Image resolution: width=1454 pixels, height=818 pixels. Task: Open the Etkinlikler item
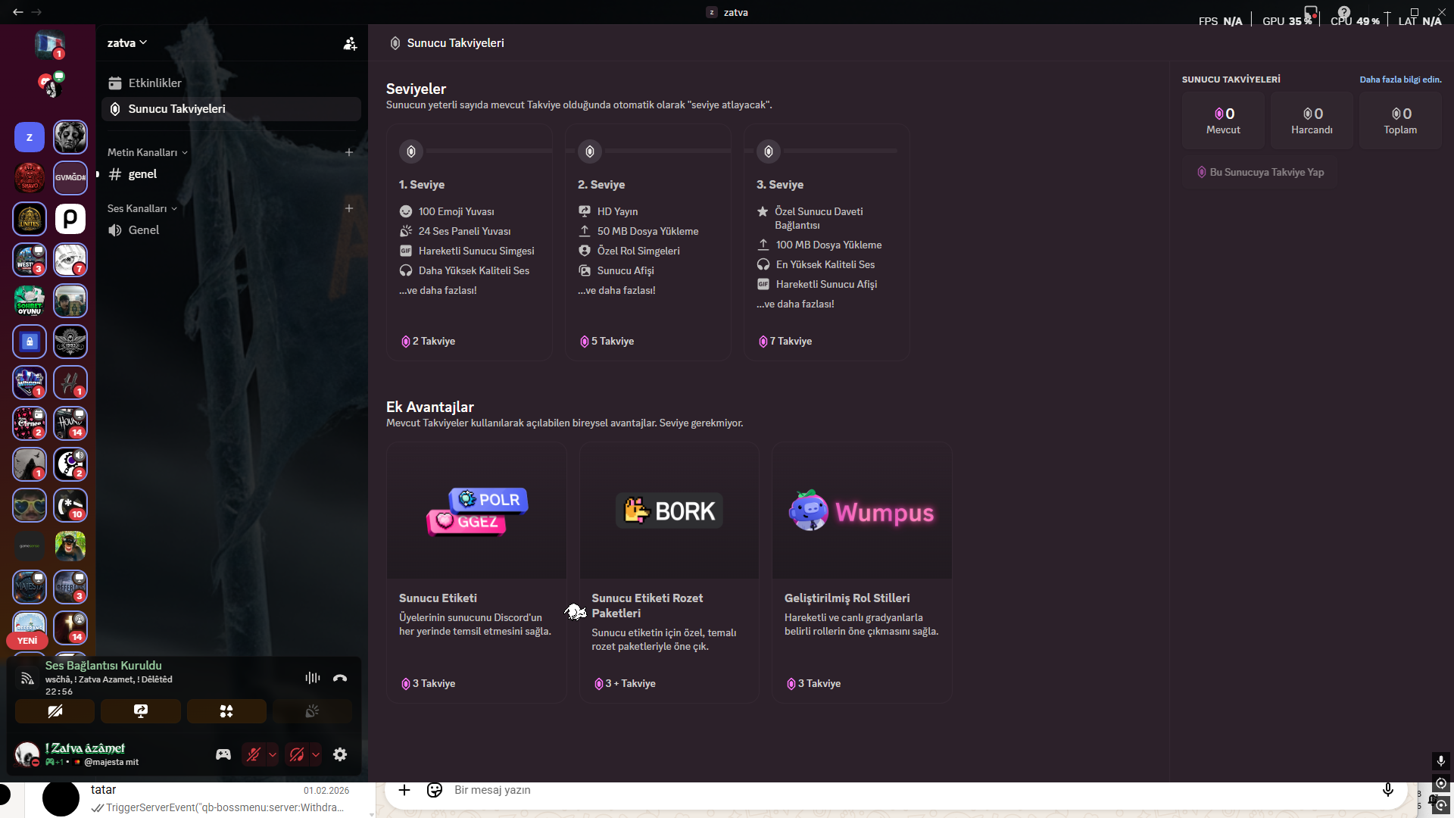coord(231,83)
